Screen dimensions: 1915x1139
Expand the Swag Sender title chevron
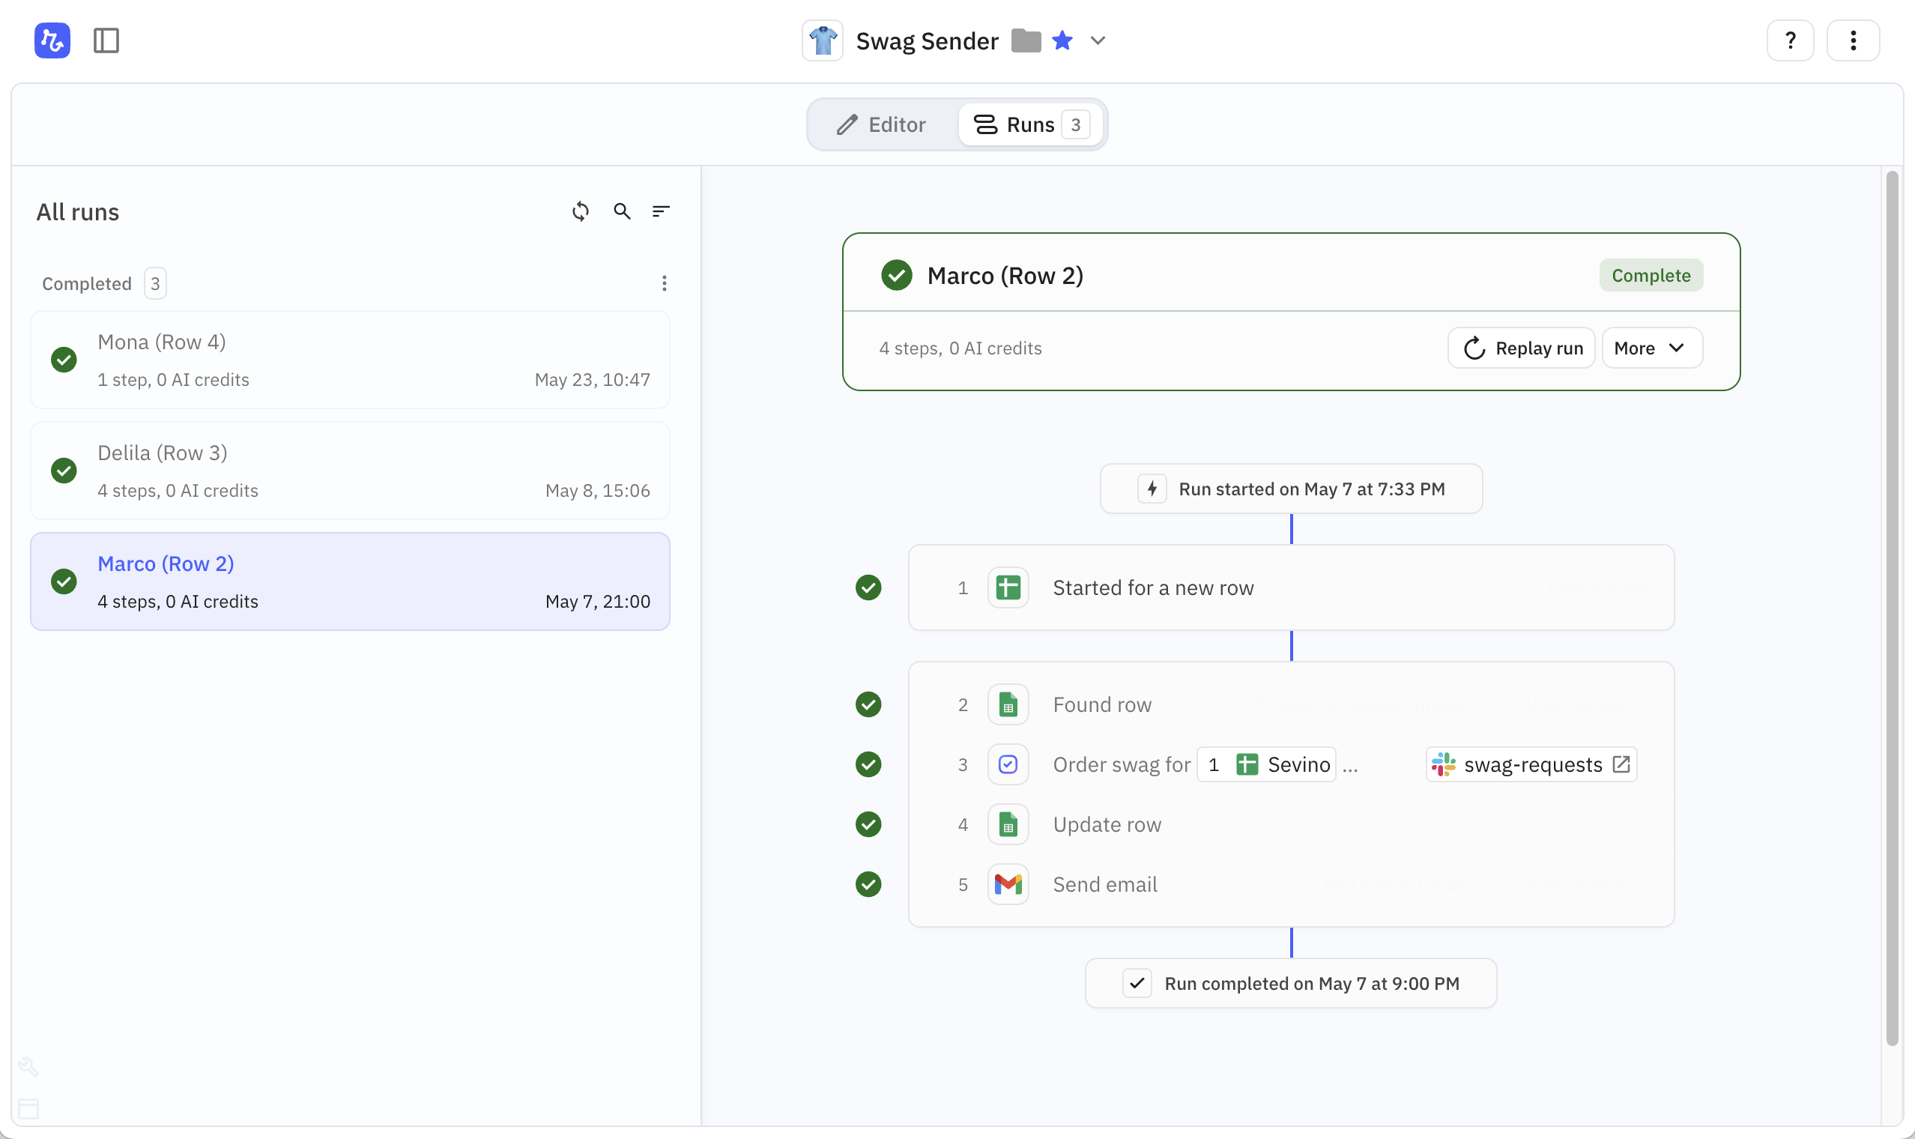click(x=1098, y=40)
